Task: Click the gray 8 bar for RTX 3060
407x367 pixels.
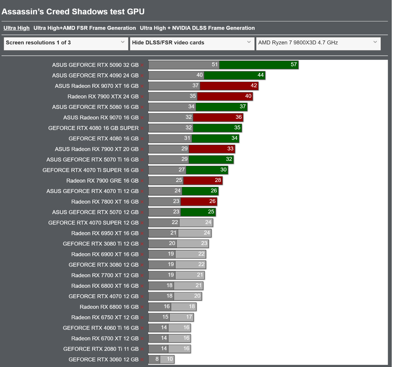Action: [x=154, y=359]
